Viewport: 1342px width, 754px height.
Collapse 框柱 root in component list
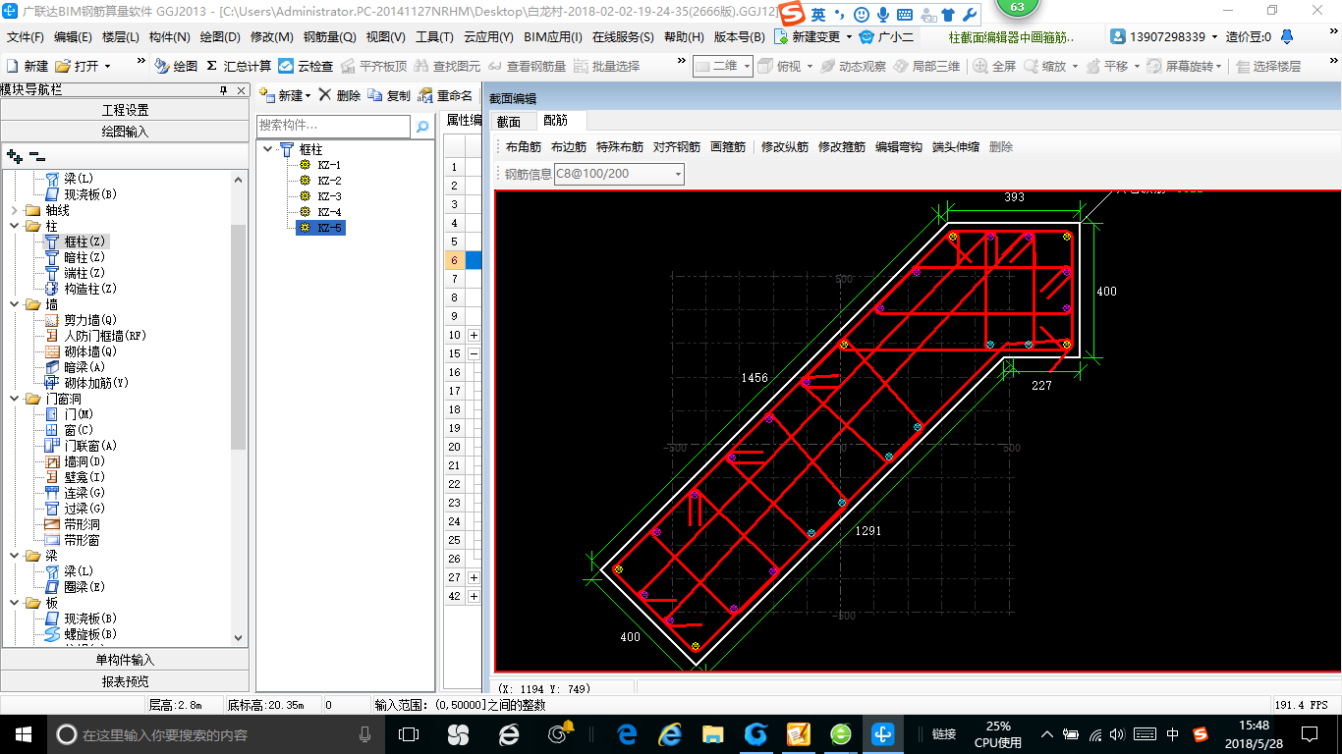(x=268, y=149)
